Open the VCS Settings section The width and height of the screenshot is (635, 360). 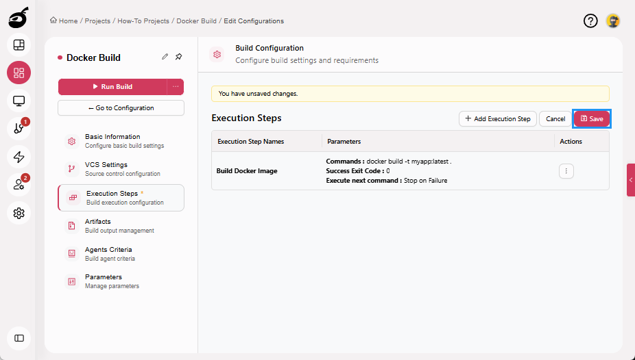(121, 169)
